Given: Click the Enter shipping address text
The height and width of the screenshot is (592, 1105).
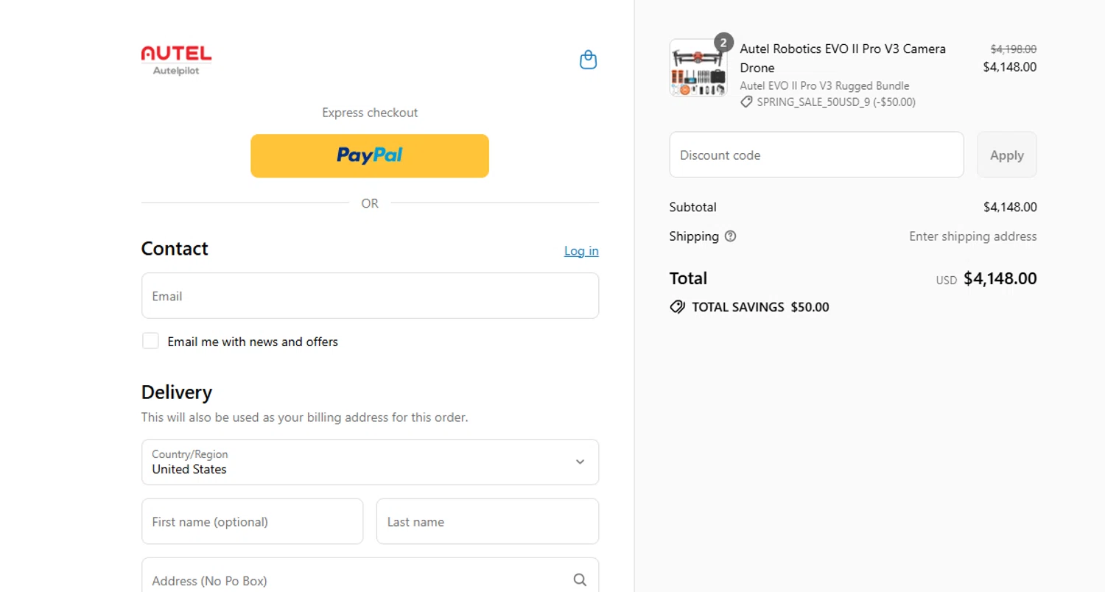Looking at the screenshot, I should tap(972, 236).
